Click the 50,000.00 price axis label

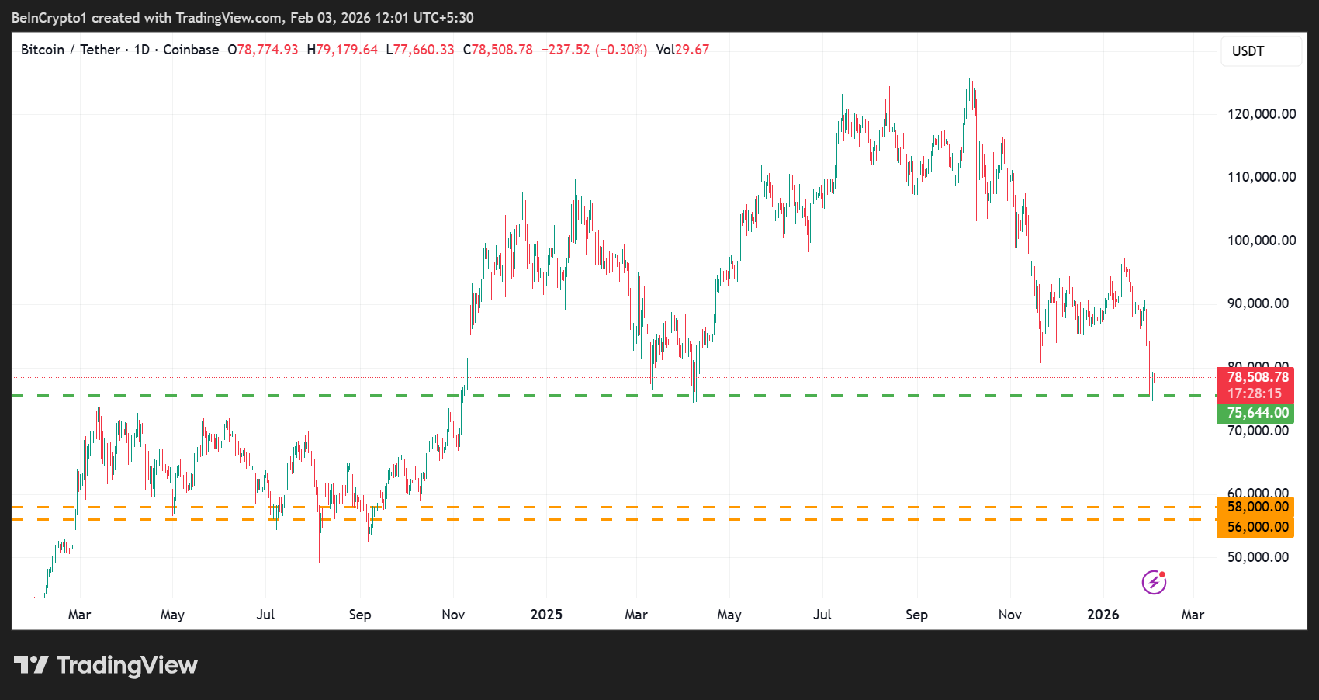1257,557
